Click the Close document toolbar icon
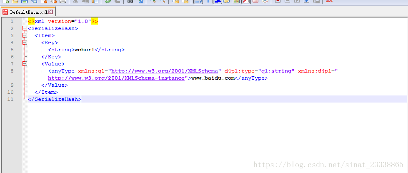The image size is (408, 173). 44,1
